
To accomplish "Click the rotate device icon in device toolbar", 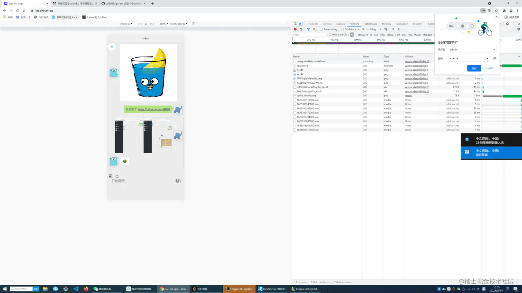I will tap(193, 24).
